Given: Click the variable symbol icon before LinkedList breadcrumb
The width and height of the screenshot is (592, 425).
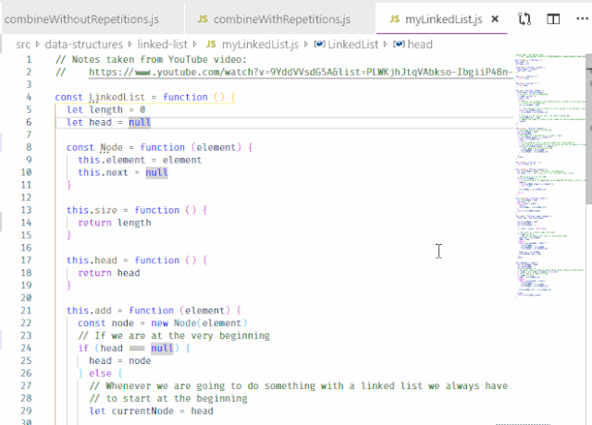Looking at the screenshot, I should [320, 44].
